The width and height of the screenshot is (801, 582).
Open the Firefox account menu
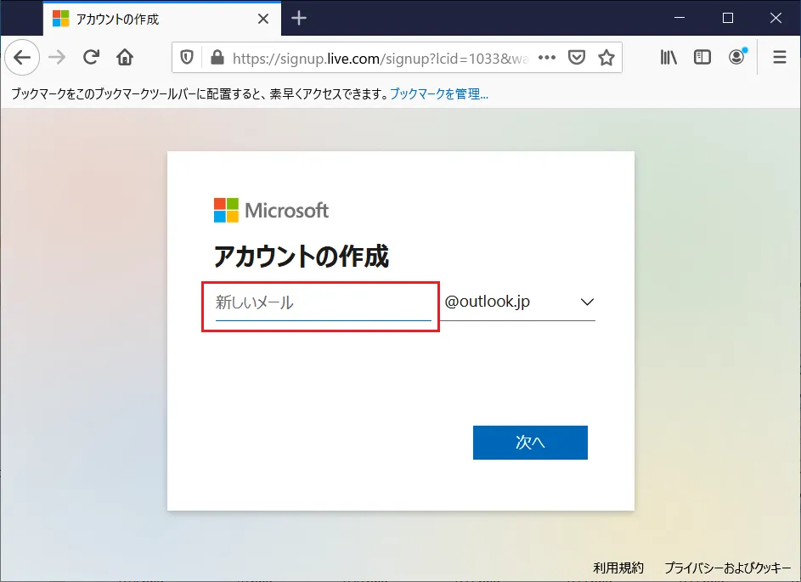click(736, 57)
